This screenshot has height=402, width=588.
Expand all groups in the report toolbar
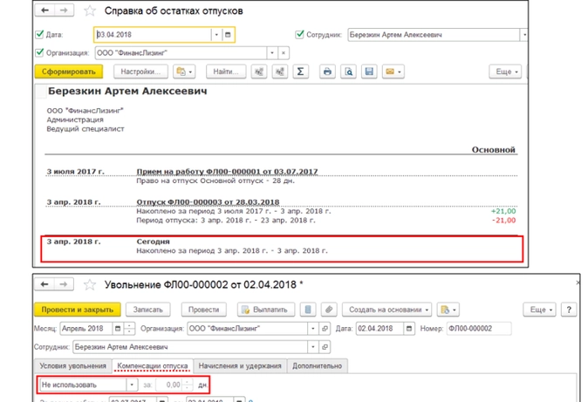pyautogui.click(x=280, y=72)
